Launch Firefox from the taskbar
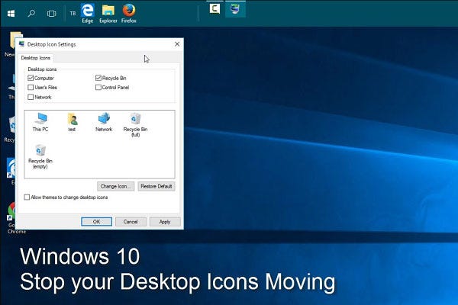This screenshot has height=305, width=458. pyautogui.click(x=129, y=13)
